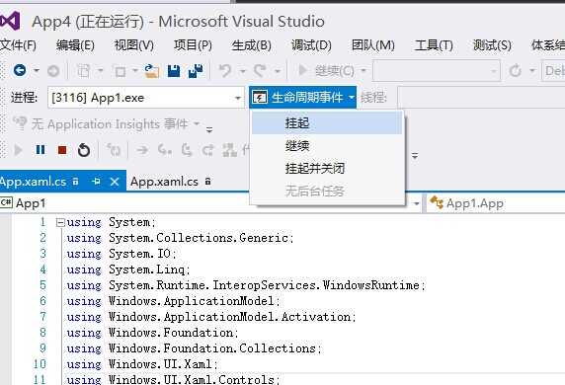Click the Save All double-floppy icon

coord(196,71)
